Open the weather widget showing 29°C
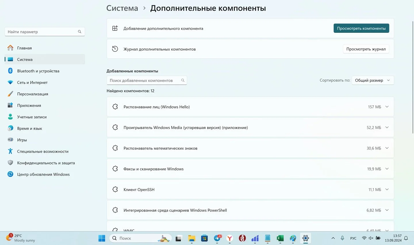The image size is (414, 245). point(21,238)
